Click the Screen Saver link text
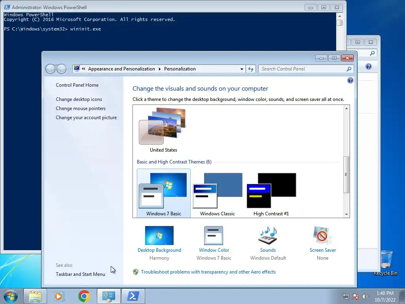 (x=323, y=250)
